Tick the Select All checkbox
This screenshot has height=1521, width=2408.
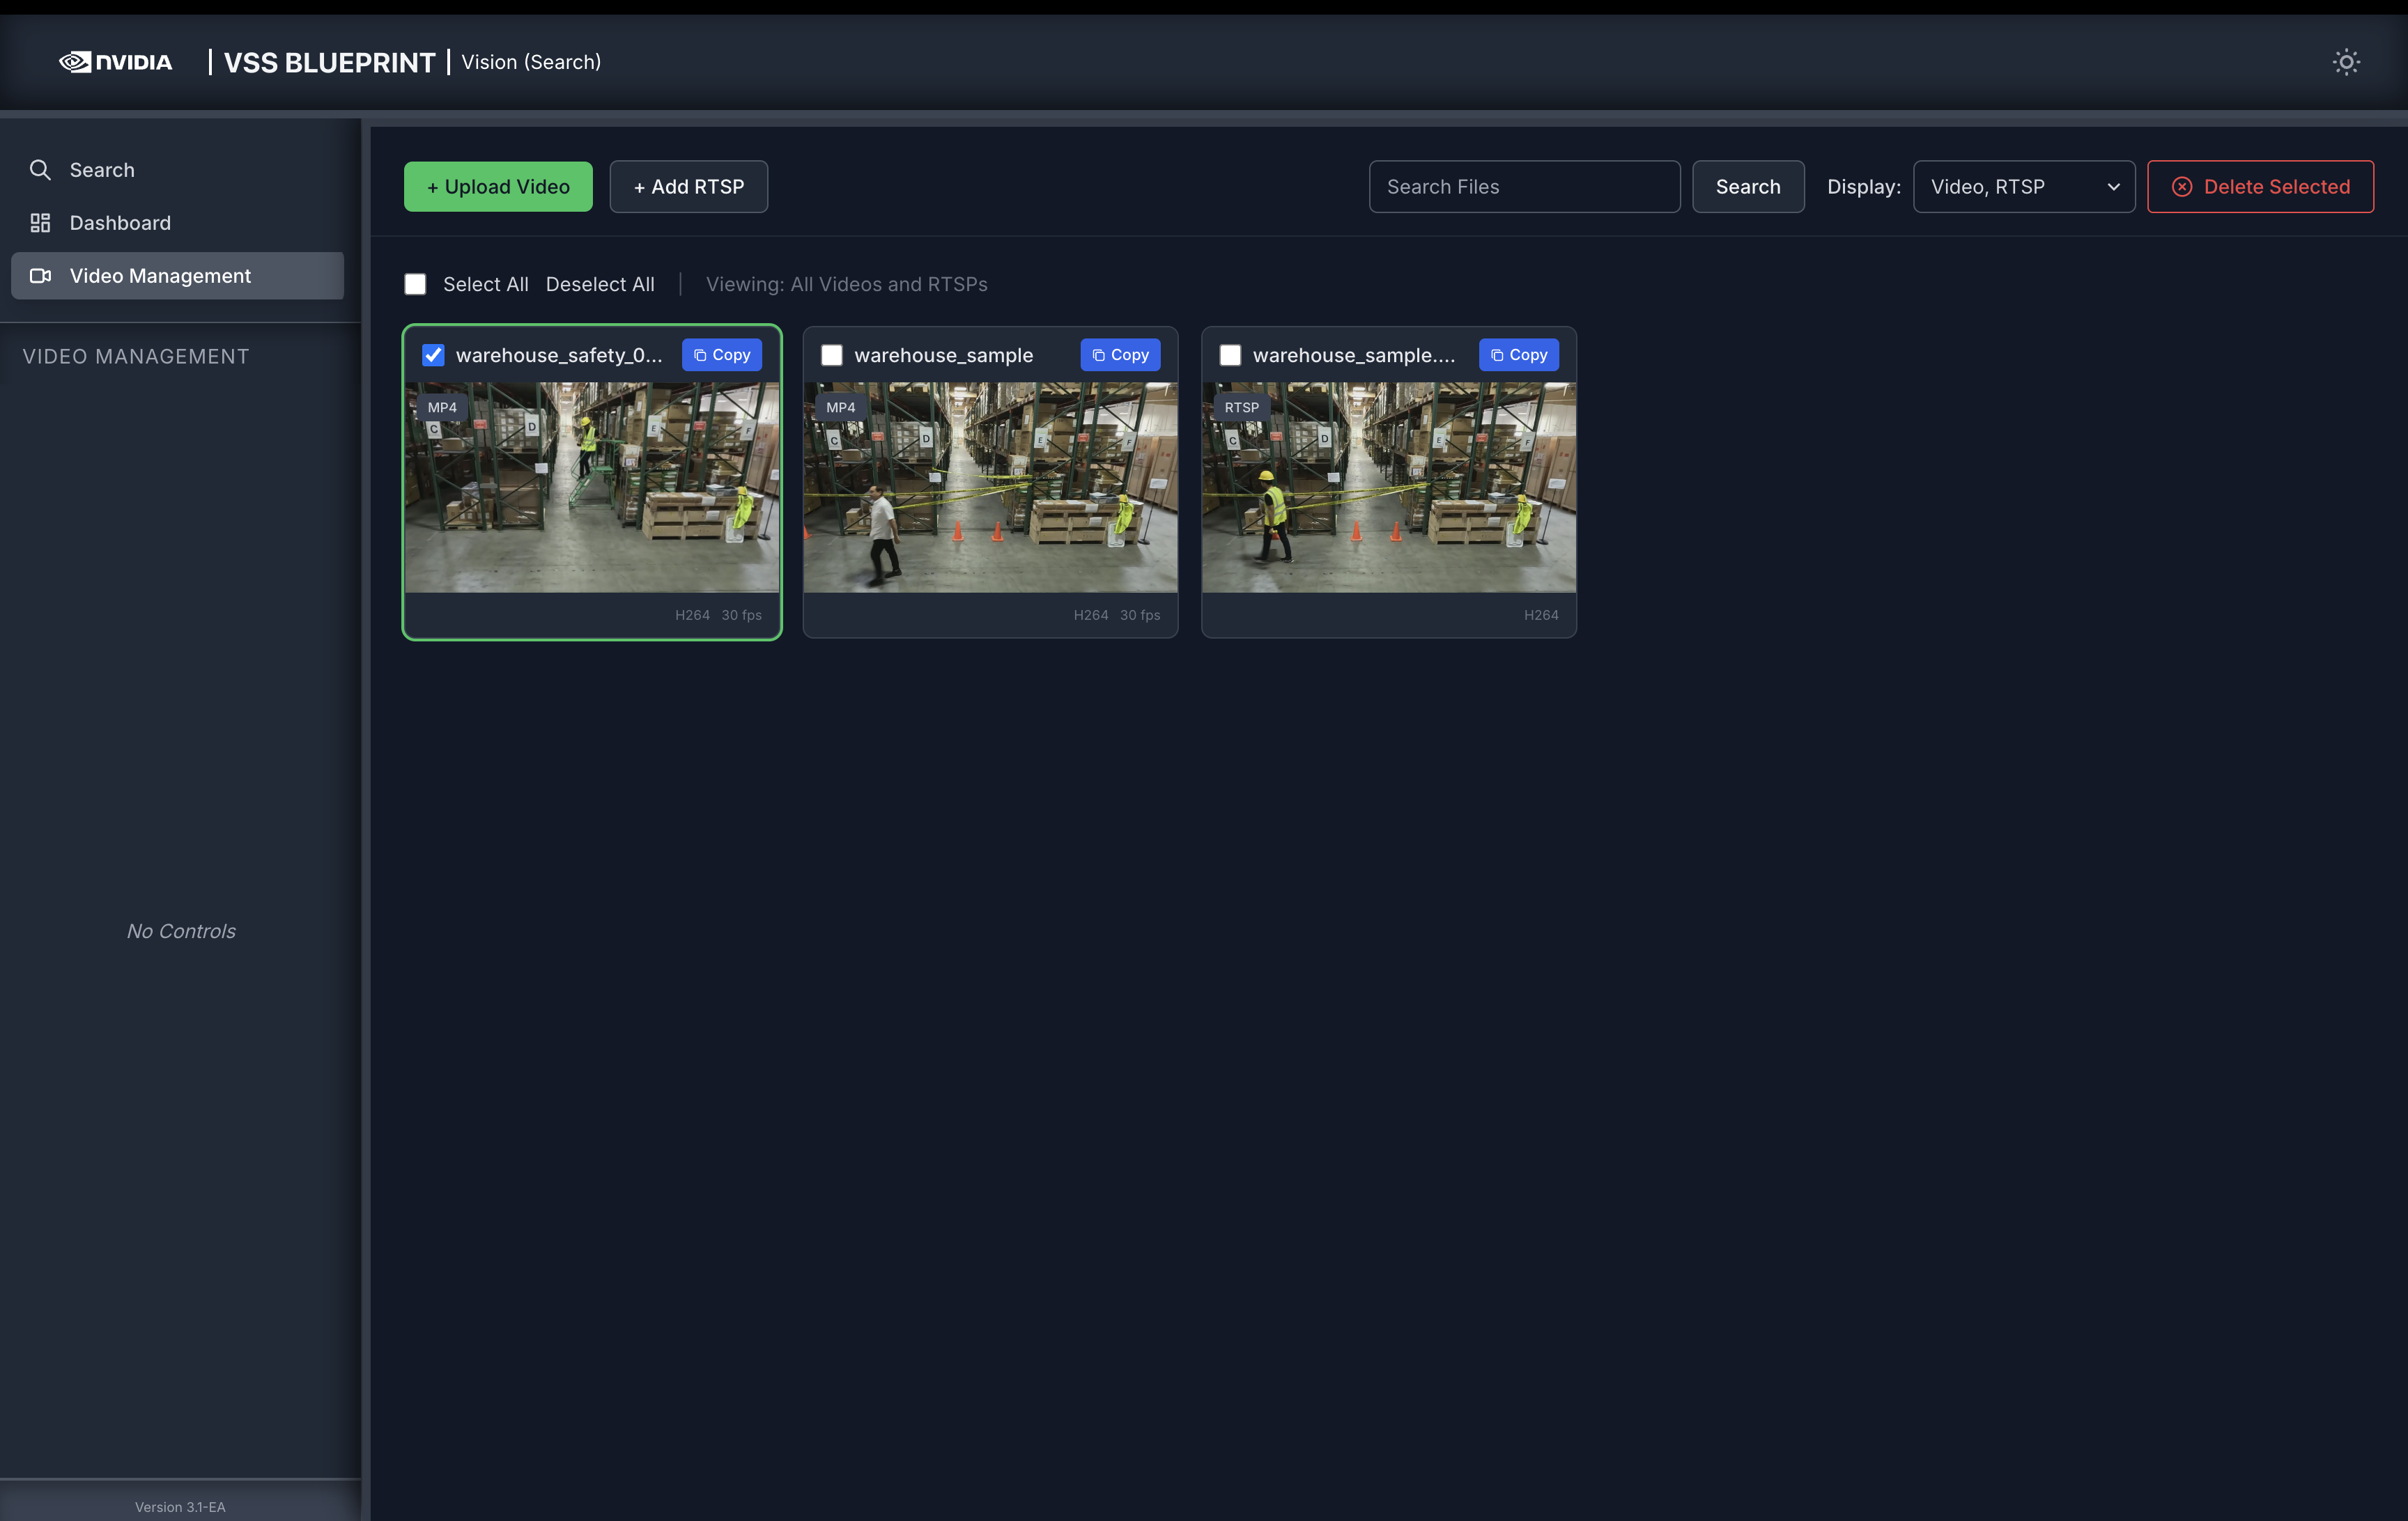pos(415,285)
